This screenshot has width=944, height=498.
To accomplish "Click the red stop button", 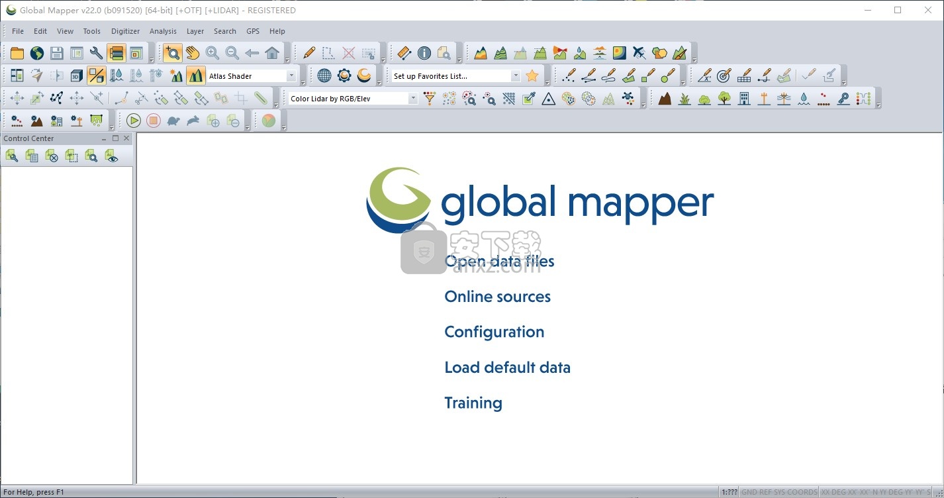I will point(154,121).
